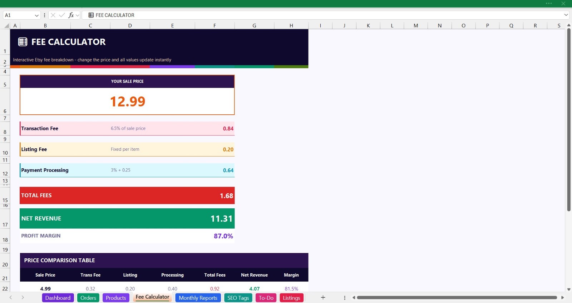572x303 pixels.
Task: Open the Products sheet tab
Action: coord(116,298)
